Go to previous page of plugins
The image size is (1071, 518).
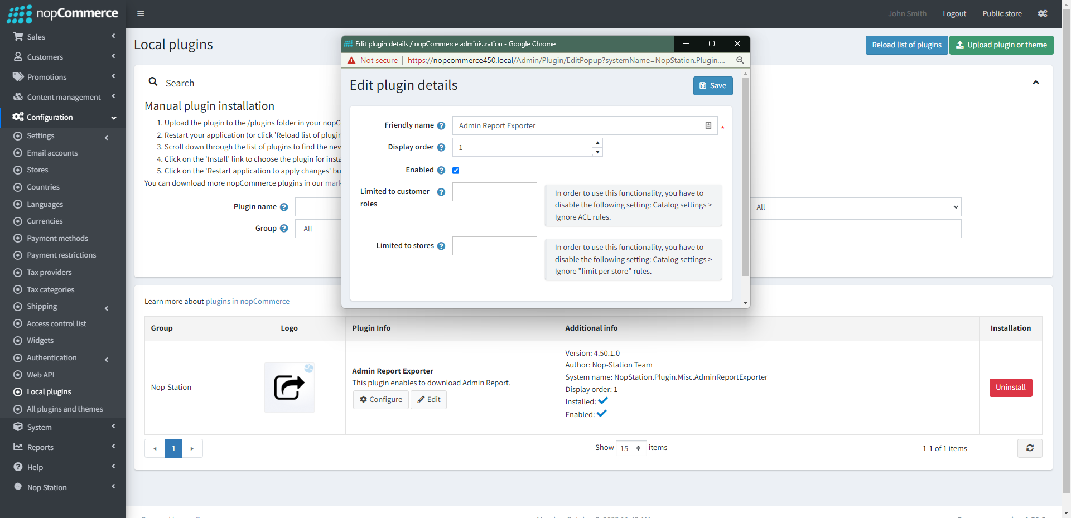155,448
